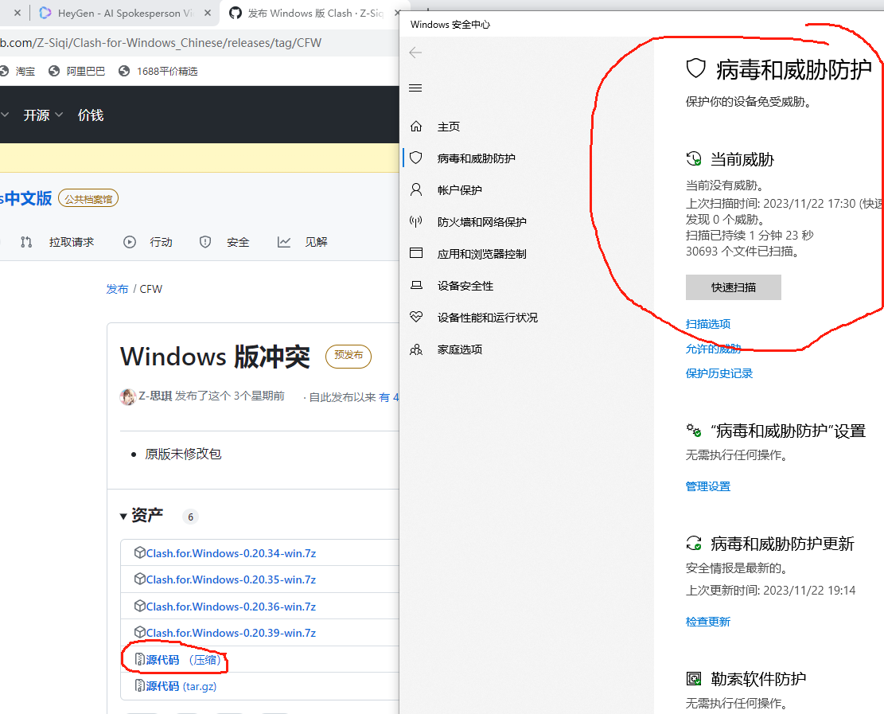This screenshot has width=884, height=714.
Task: Click the Z-思琪 author name link
Action: pyautogui.click(x=155, y=396)
